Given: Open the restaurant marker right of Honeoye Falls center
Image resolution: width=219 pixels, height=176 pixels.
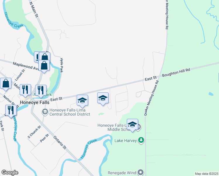Looking at the screenshot, I should (41, 91).
